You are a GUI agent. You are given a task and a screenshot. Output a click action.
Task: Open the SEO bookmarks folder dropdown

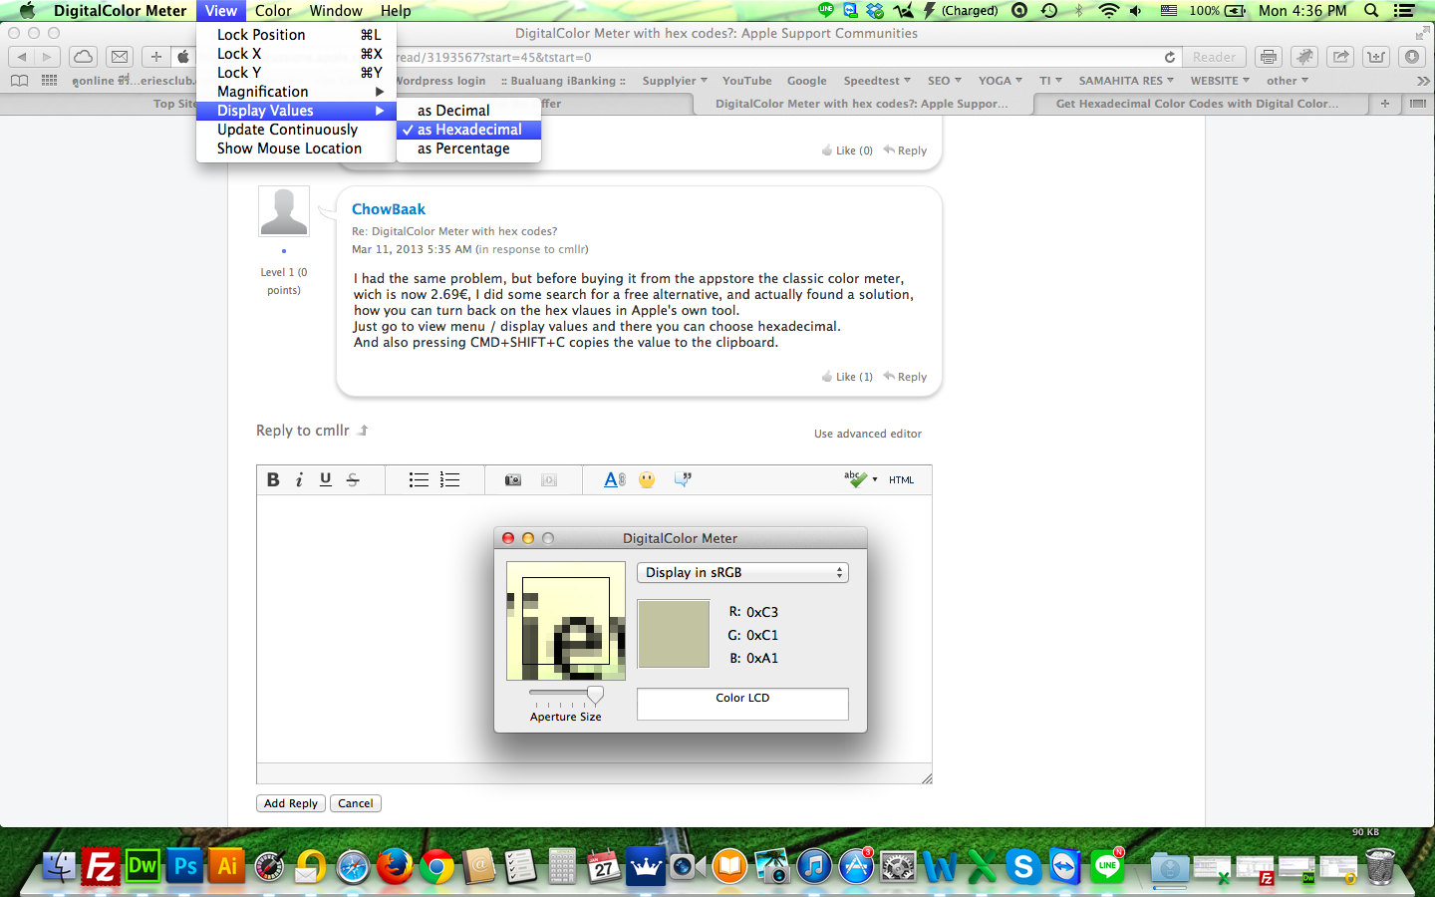945,81
